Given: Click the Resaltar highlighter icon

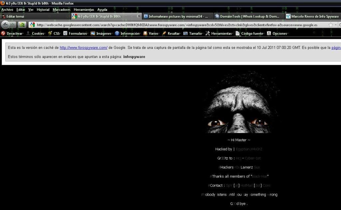Looking at the screenshot, I should click(x=164, y=33).
